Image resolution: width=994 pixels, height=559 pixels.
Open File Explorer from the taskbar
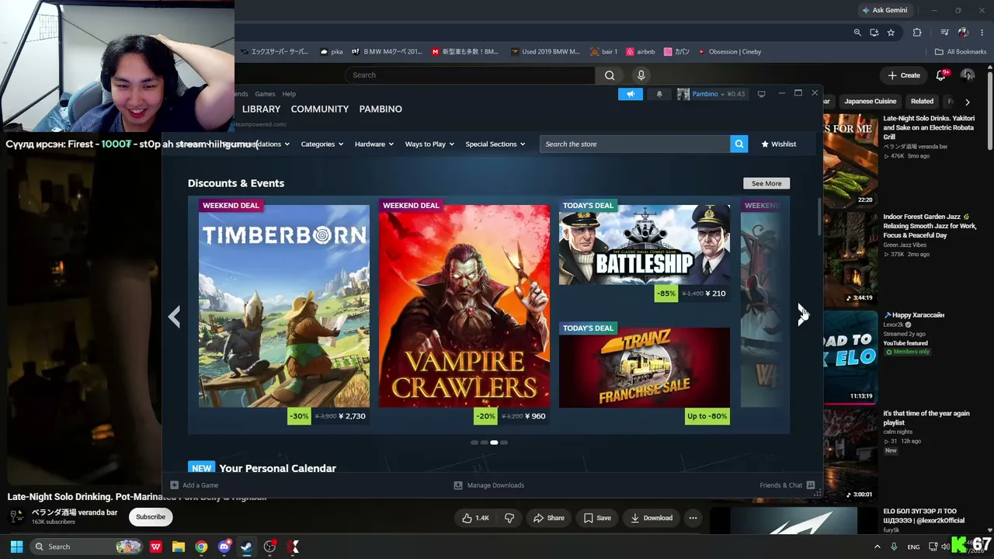pyautogui.click(x=178, y=547)
